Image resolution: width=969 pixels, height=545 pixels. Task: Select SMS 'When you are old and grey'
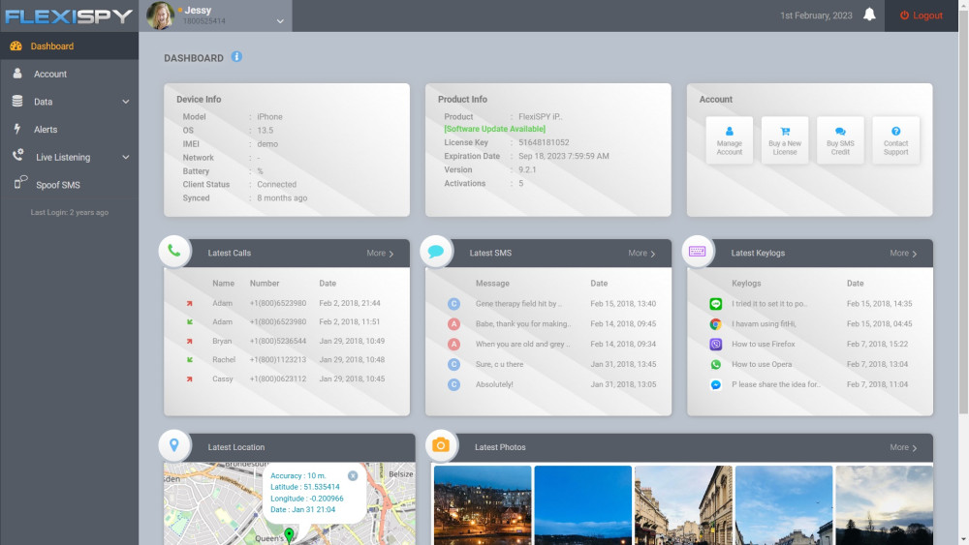click(523, 345)
